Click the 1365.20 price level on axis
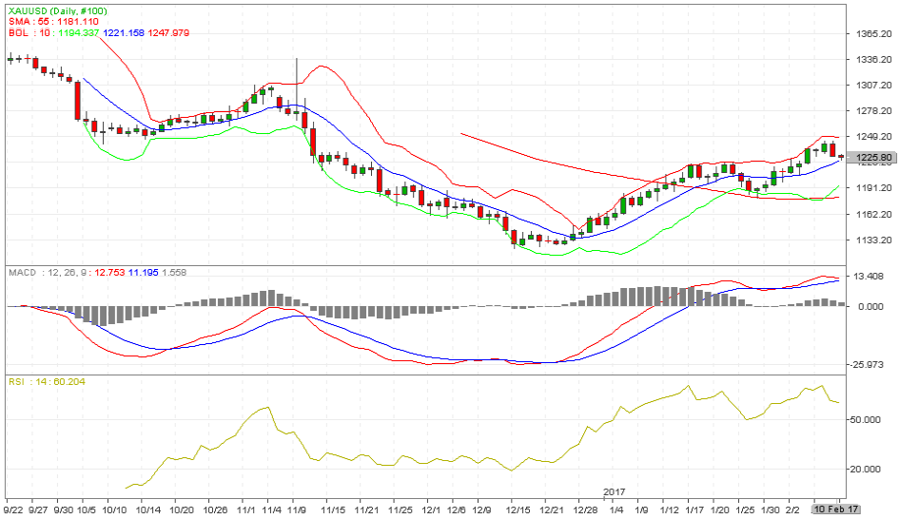Viewport: 899px width, 519px height. pyautogui.click(x=871, y=33)
